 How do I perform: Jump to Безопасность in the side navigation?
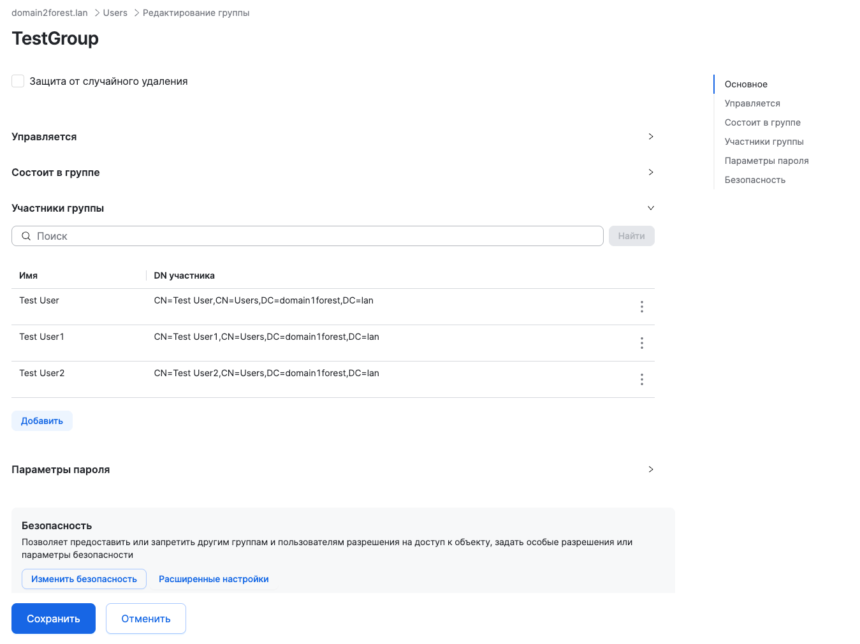tap(755, 180)
